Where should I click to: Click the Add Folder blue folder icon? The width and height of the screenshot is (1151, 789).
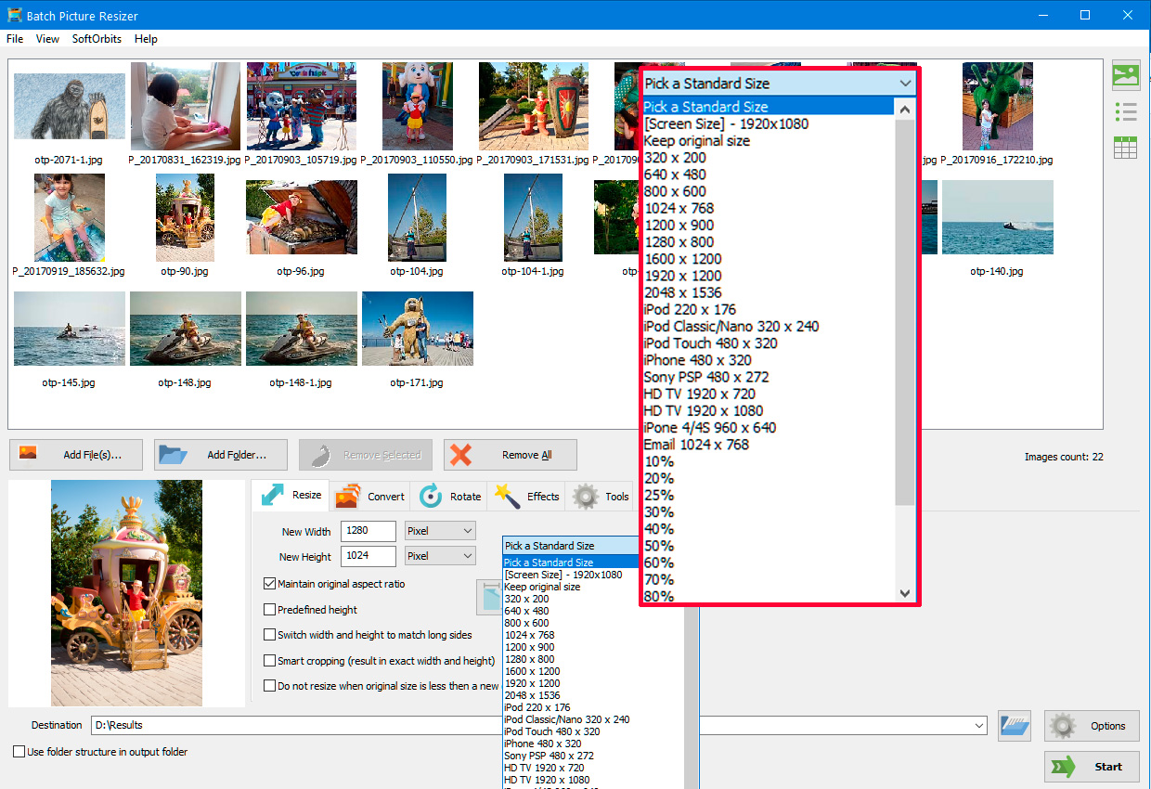(174, 454)
